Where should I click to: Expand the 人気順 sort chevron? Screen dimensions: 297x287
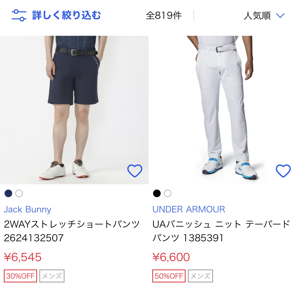[280, 15]
